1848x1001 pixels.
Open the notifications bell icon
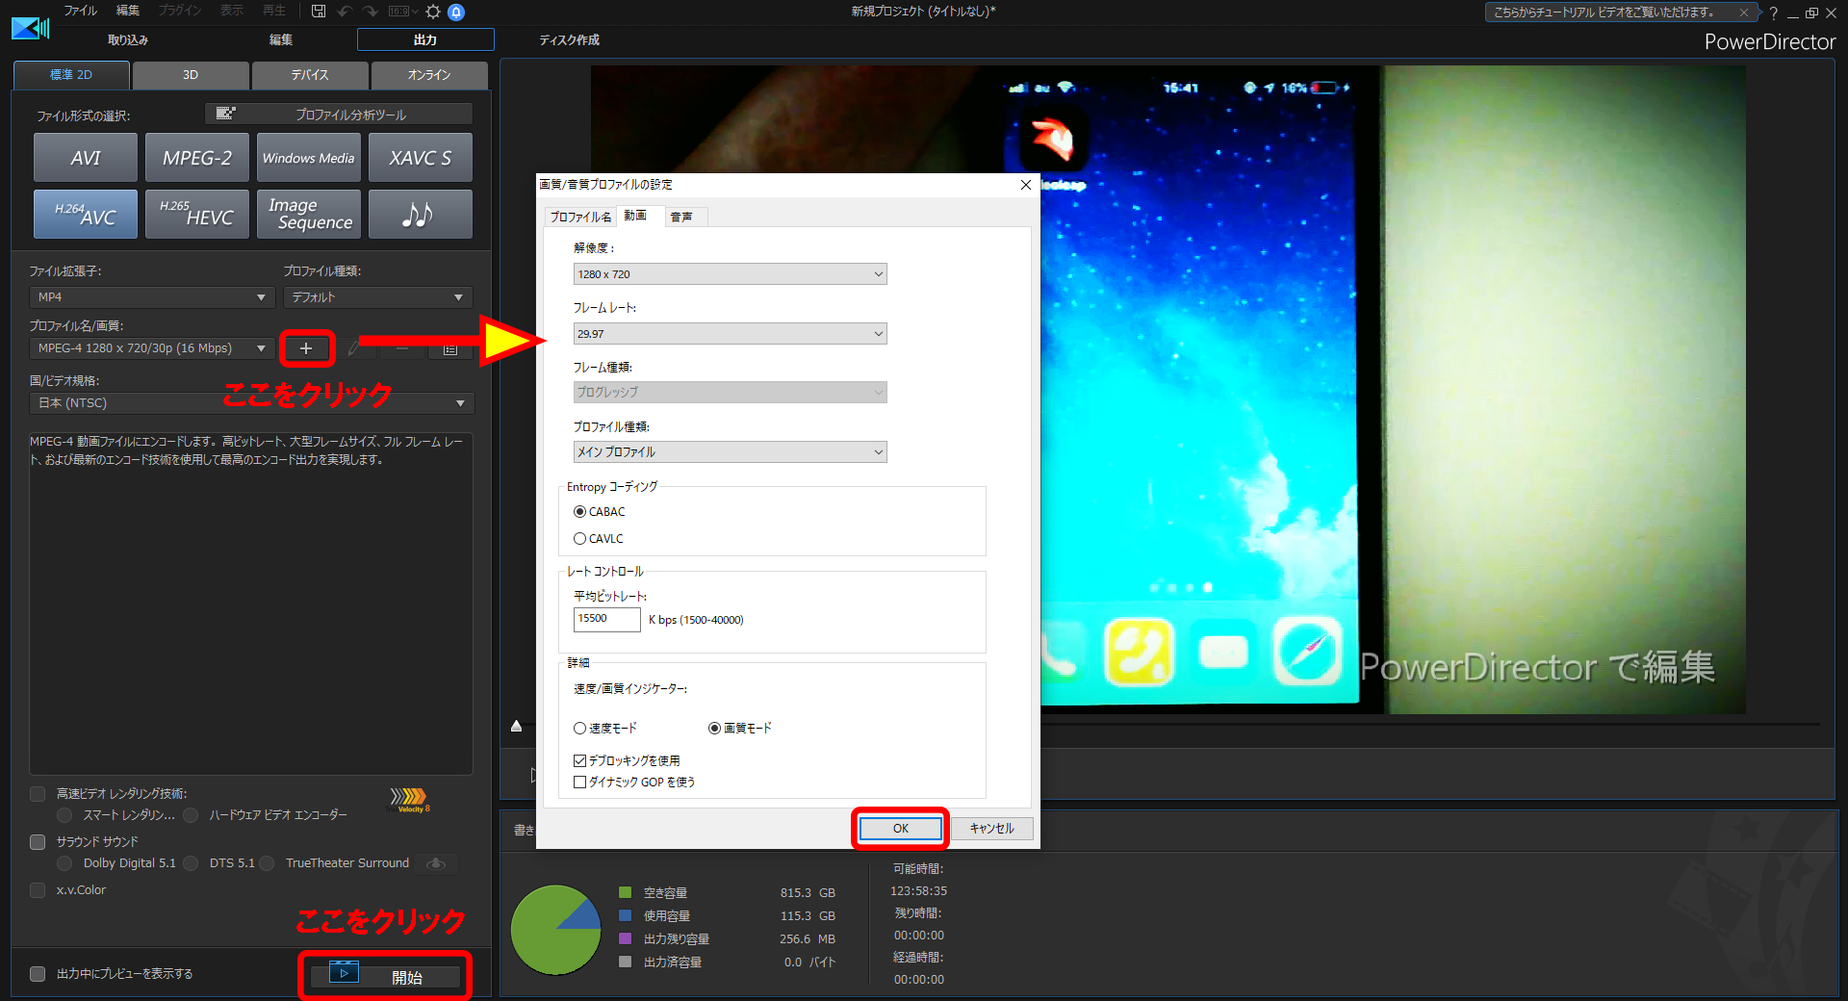(457, 12)
